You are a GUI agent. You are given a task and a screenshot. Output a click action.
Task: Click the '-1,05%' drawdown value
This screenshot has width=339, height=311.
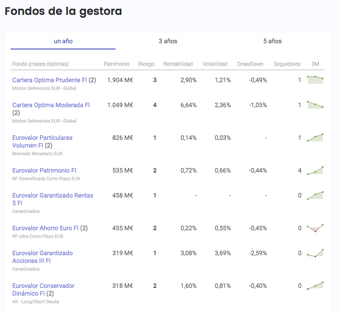258,105
